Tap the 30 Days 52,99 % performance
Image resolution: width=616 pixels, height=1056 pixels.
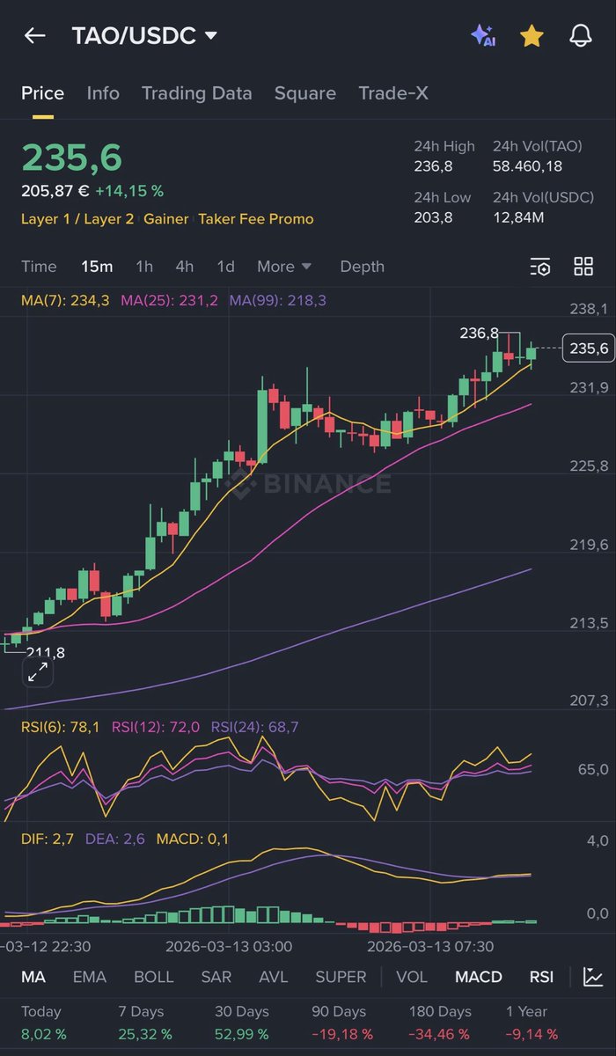(x=242, y=1023)
